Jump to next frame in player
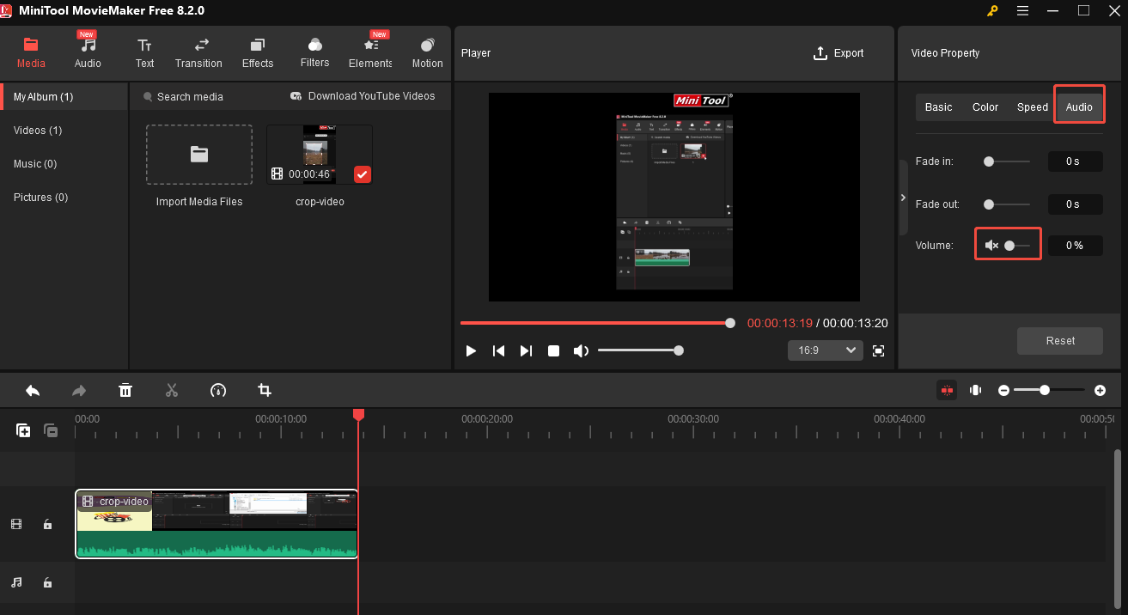1128x615 pixels. pos(526,350)
